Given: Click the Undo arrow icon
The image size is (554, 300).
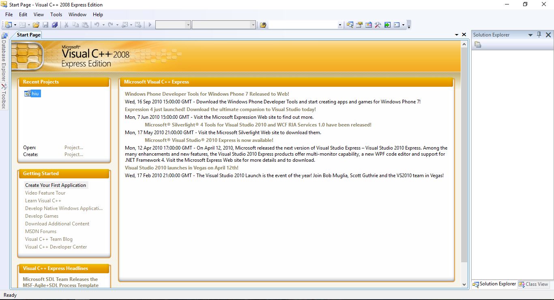Looking at the screenshot, I should click(97, 25).
